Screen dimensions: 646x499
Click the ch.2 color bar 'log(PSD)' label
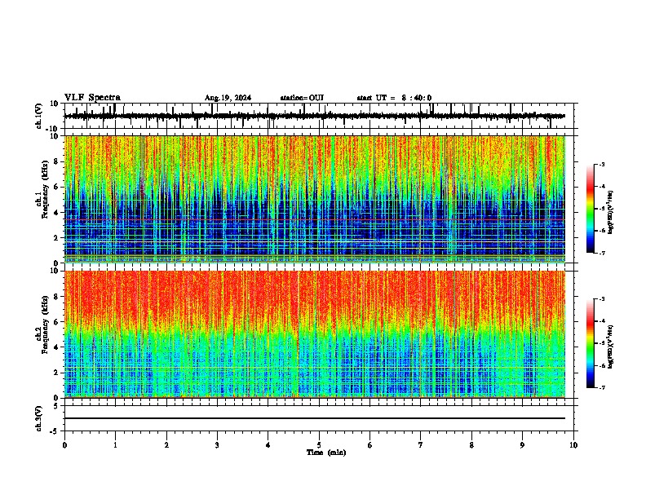pos(611,347)
